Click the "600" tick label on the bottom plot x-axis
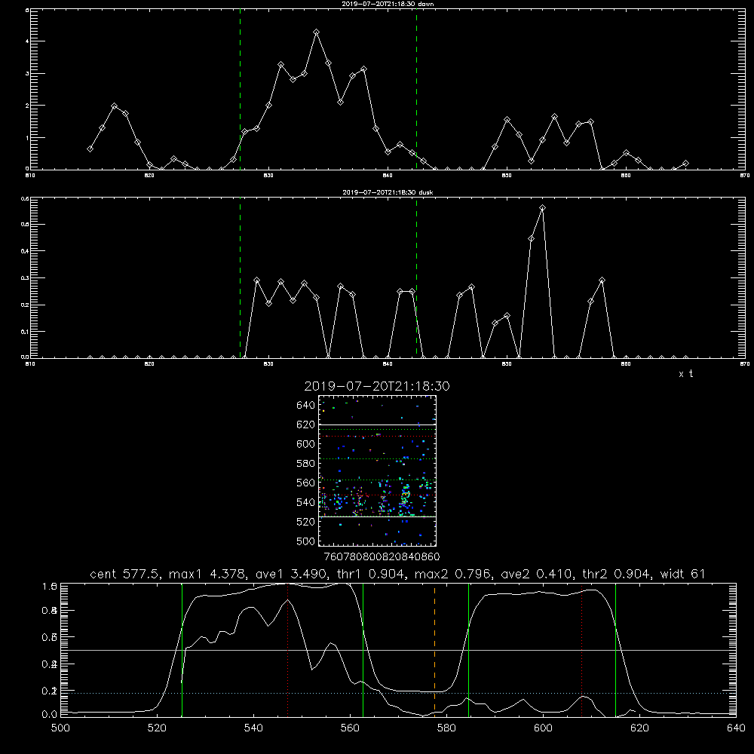The width and height of the screenshot is (754, 754). [x=544, y=728]
